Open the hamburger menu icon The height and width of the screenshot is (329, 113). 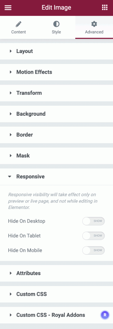coord(8,8)
